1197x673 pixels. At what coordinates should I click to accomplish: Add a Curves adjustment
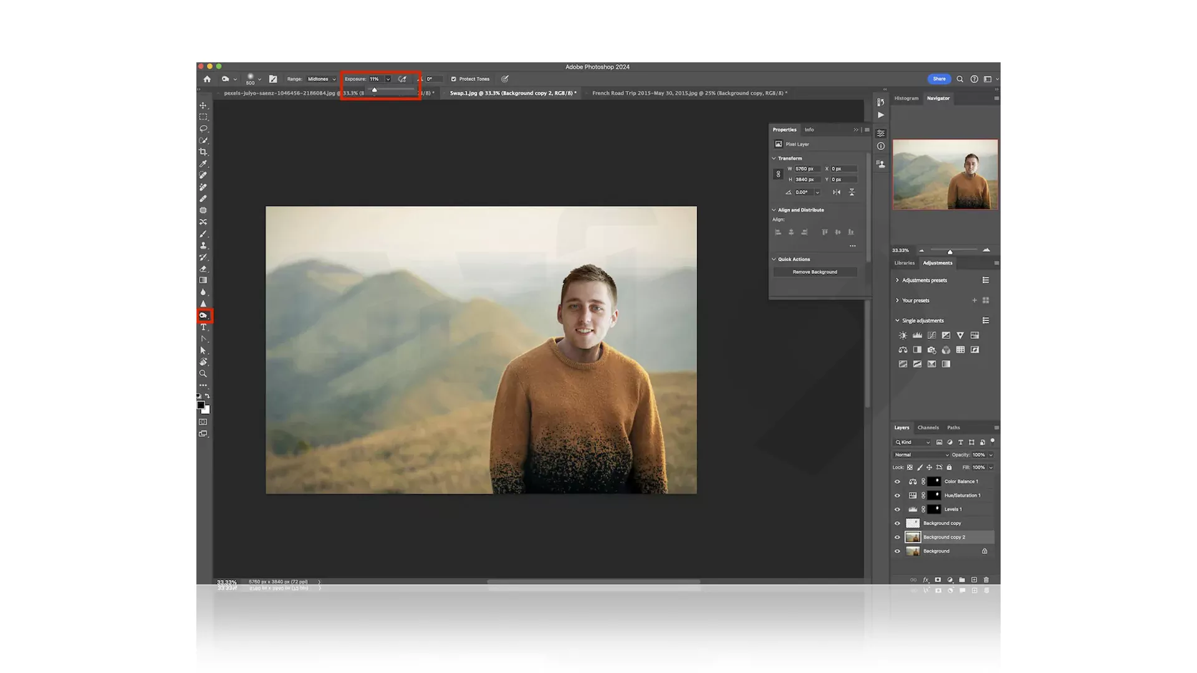931,335
